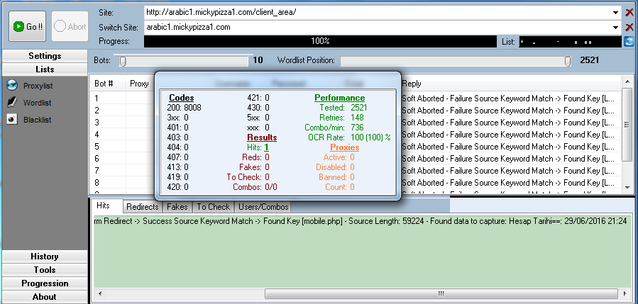Expand the Site URL dropdown arrow
This screenshot has width=638, height=304.
[615, 13]
